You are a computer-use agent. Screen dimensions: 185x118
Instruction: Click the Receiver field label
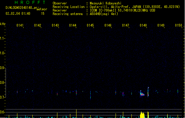60,10
